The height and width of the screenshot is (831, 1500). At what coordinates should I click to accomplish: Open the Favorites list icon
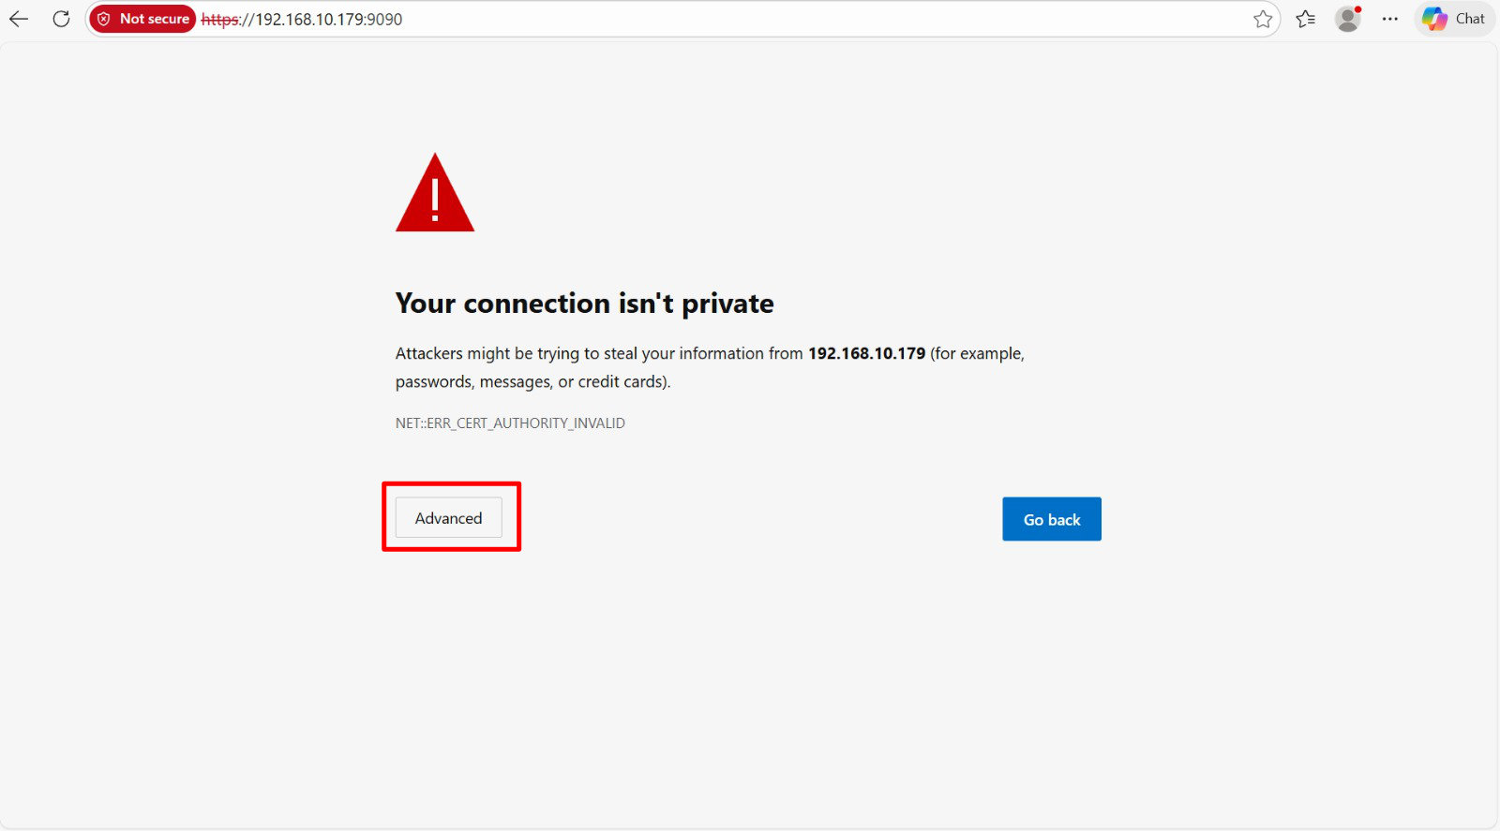coord(1305,19)
